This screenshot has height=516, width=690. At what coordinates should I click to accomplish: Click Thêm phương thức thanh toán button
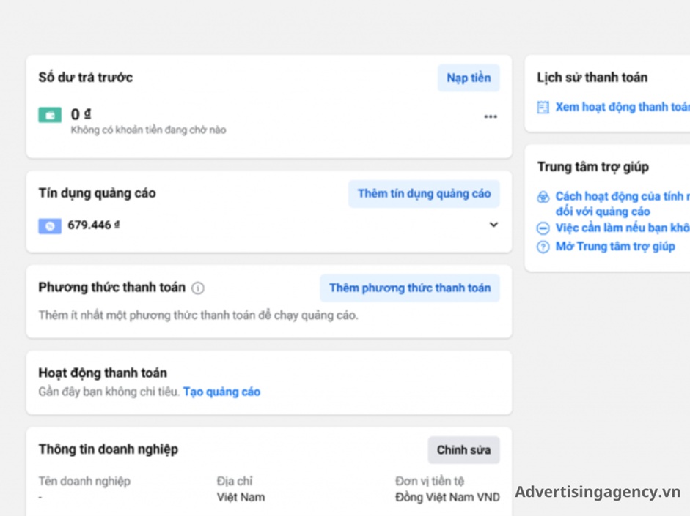tap(410, 288)
